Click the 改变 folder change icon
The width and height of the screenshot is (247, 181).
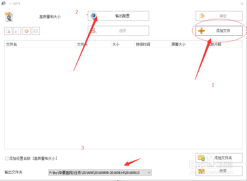click(x=201, y=171)
